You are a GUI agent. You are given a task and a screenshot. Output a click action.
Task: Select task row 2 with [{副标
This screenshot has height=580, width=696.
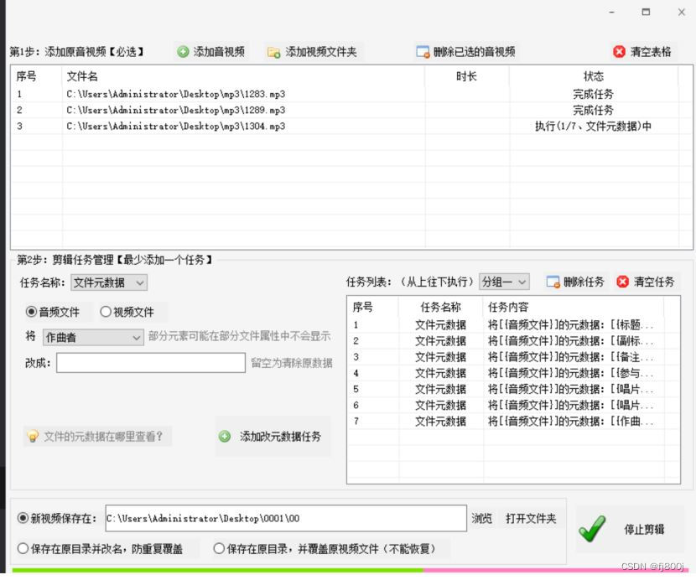point(513,341)
